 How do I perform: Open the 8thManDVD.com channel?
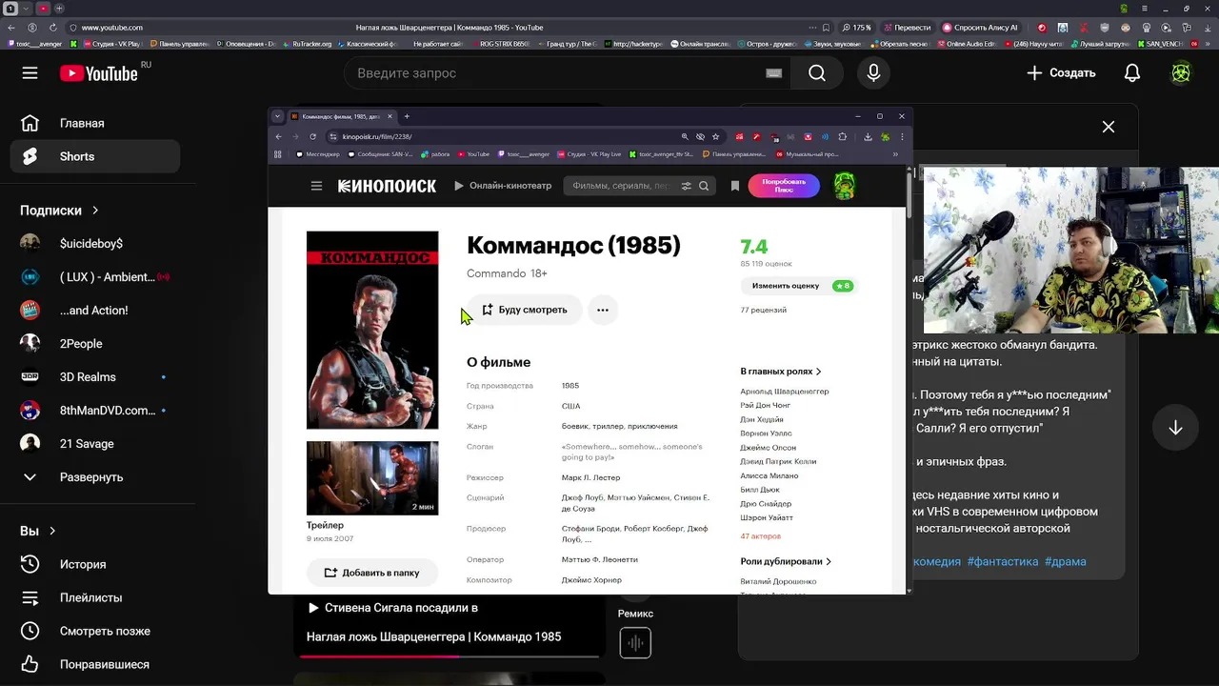(94, 411)
